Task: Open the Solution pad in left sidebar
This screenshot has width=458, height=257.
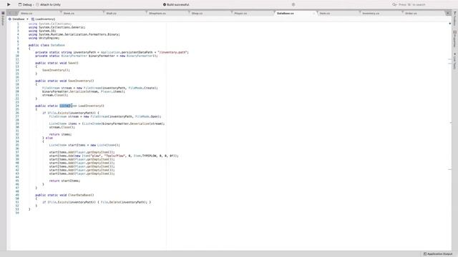Action: click(3, 19)
